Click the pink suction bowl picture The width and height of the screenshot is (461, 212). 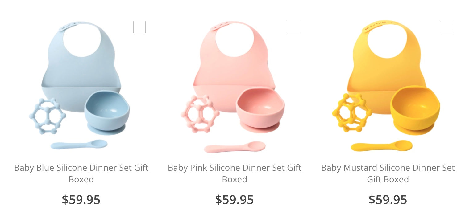[260, 110]
